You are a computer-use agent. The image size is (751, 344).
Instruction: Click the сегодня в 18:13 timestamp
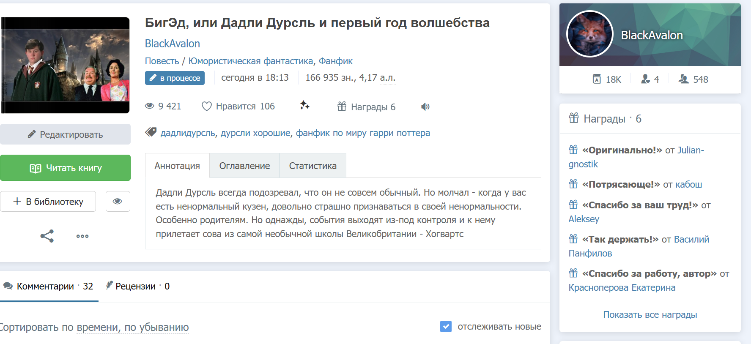coord(255,78)
